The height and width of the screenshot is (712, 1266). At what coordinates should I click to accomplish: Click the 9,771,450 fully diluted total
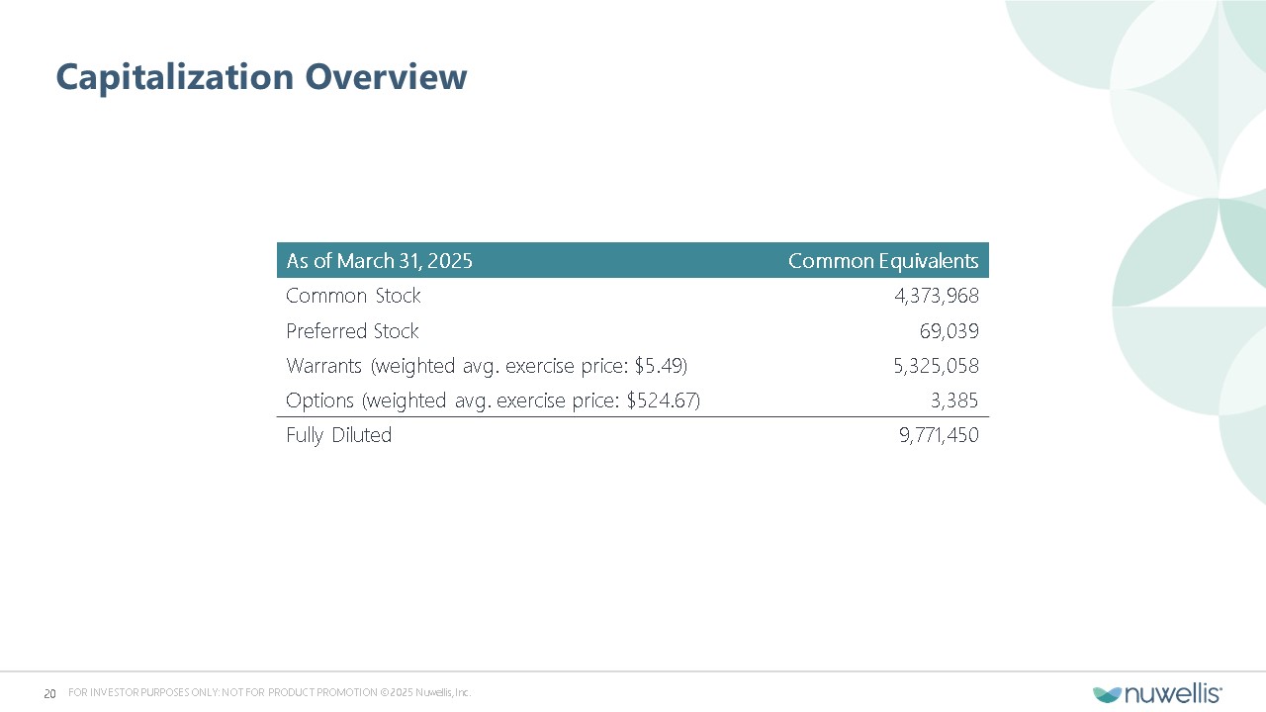pos(938,435)
